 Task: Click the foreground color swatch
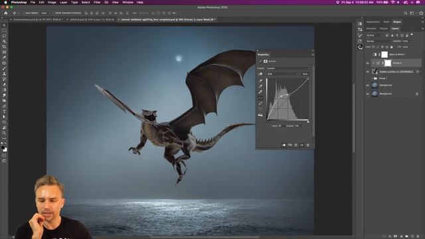[x=3, y=147]
